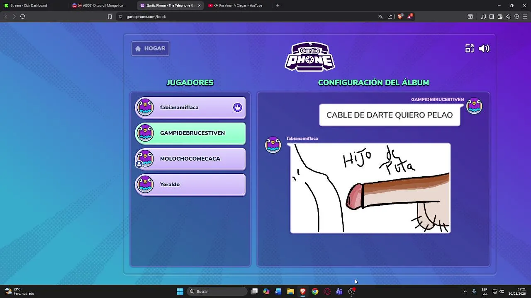Open OBS Studio from the taskbar
The image size is (531, 298).
pyautogui.click(x=351, y=291)
